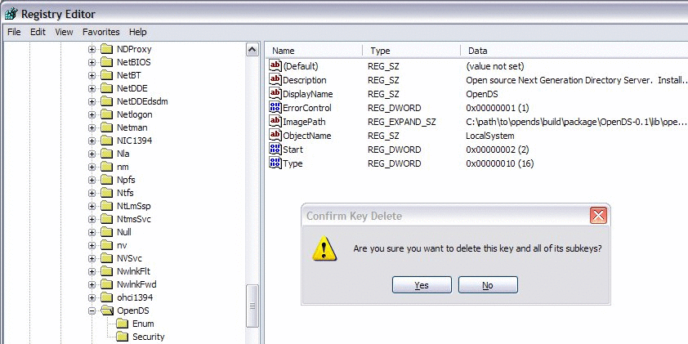Expand the Netlogon key
The width and height of the screenshot is (688, 344).
(x=92, y=114)
